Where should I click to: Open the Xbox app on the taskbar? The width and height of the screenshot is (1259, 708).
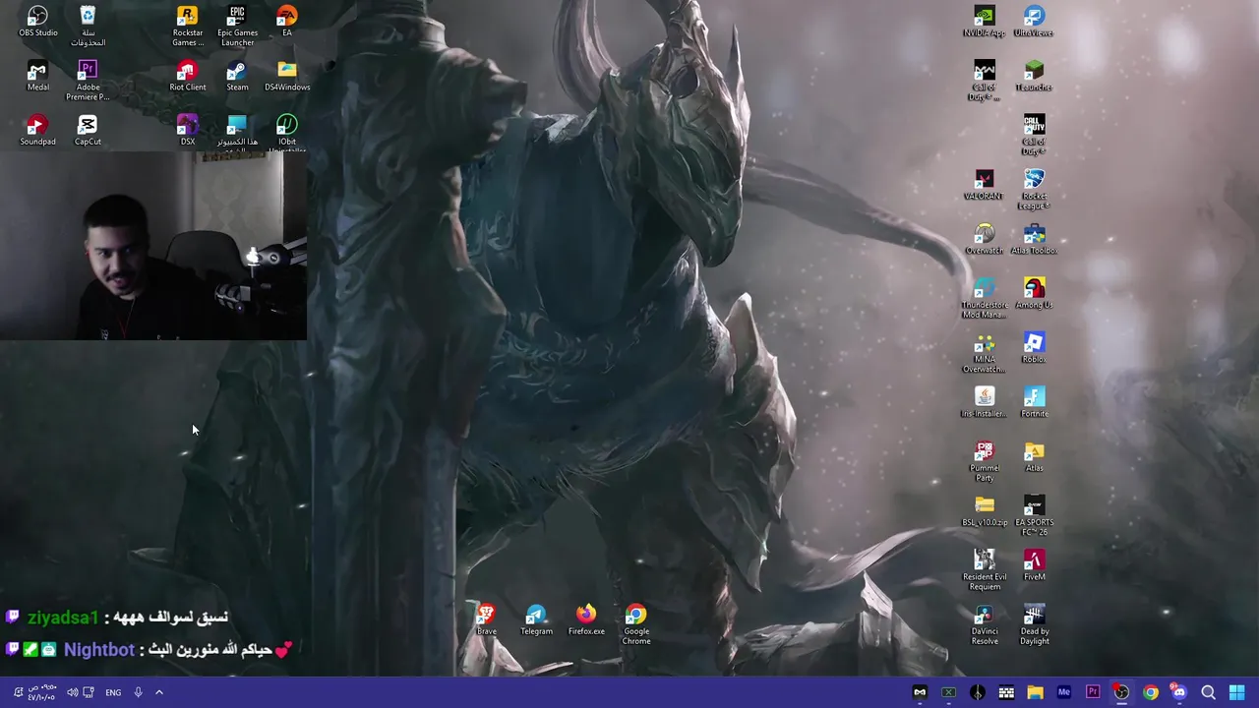(x=948, y=692)
